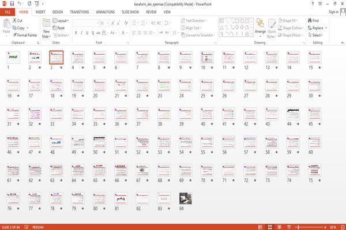Reset the slide layout
Image resolution: width=346 pixels, height=230 pixels.
pyautogui.click(x=59, y=28)
